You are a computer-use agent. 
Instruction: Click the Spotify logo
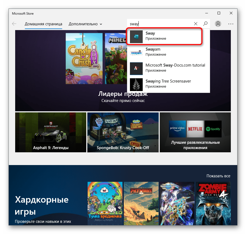coord(213,129)
